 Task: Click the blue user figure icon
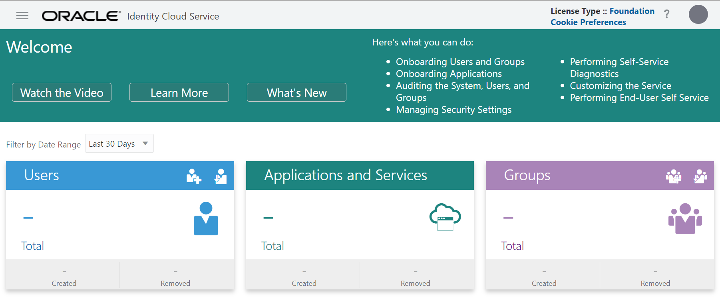pyautogui.click(x=206, y=218)
